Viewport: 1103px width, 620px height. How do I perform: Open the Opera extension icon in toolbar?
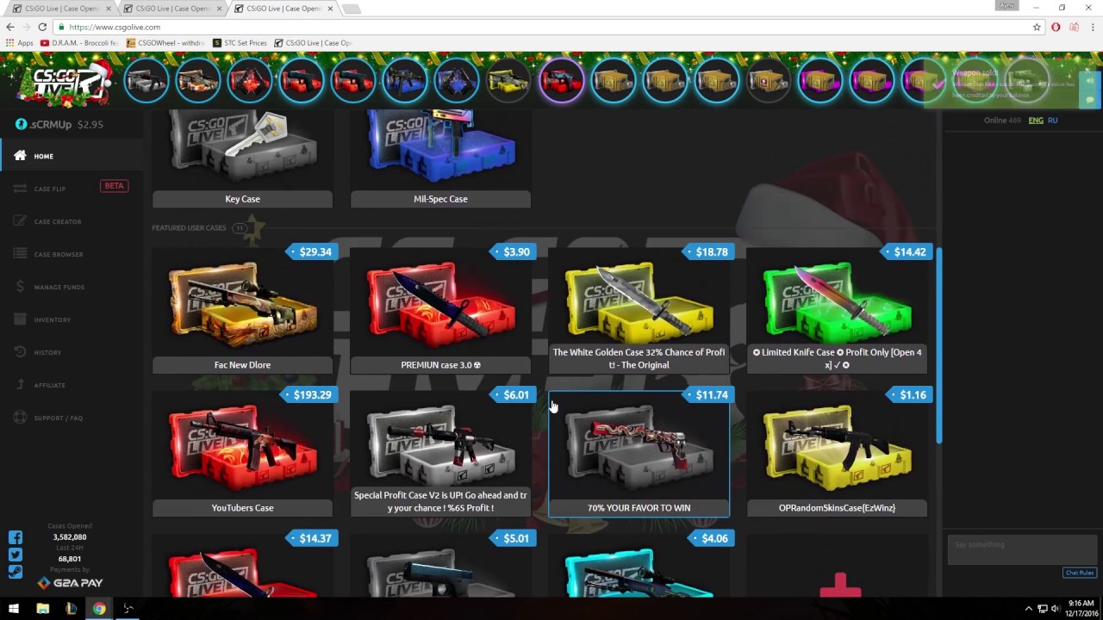pos(1056,27)
